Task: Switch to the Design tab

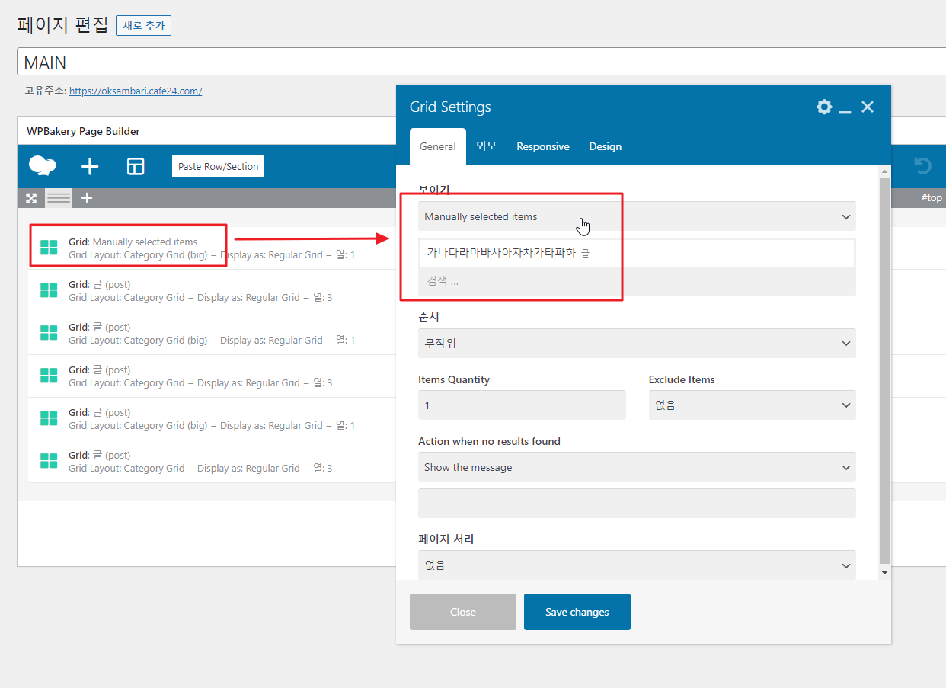Action: [x=606, y=146]
